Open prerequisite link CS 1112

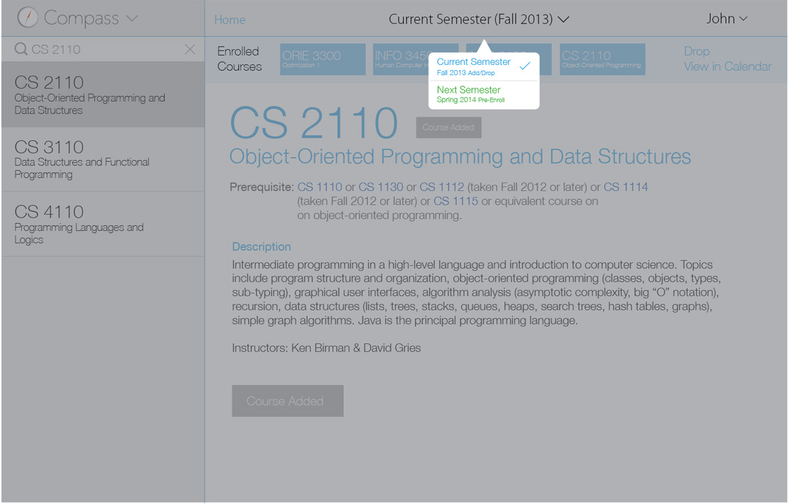tap(442, 187)
